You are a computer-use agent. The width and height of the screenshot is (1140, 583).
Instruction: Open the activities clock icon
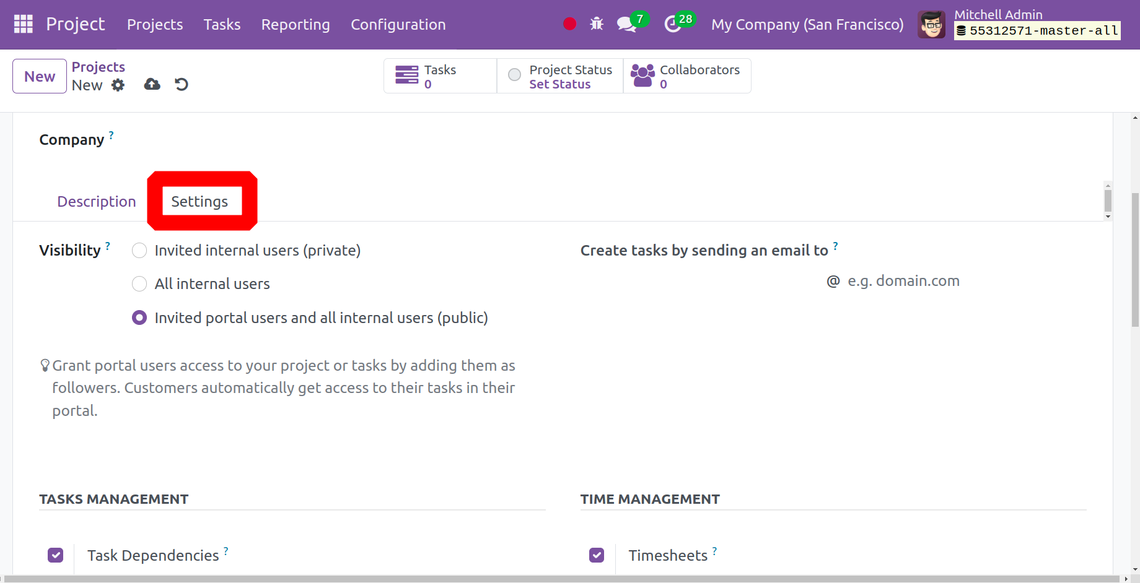point(673,25)
